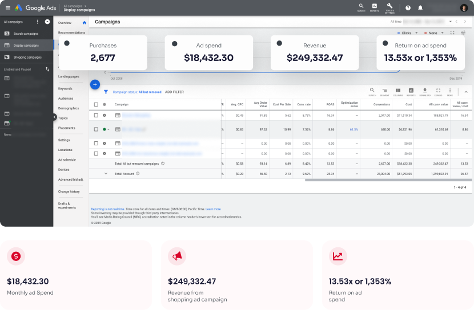This screenshot has width=474, height=310.
Task: Expand the Total: Account row chevron
Action: point(106,173)
